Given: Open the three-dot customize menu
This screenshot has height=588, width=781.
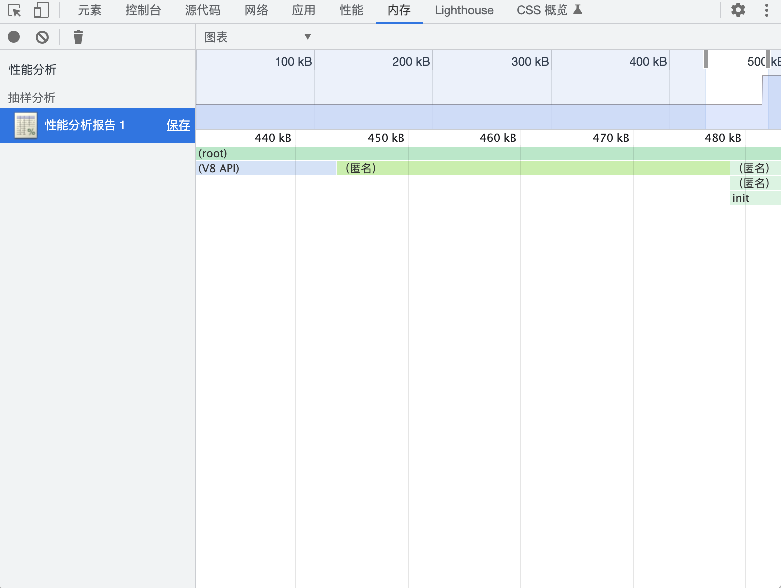Looking at the screenshot, I should 767,10.
